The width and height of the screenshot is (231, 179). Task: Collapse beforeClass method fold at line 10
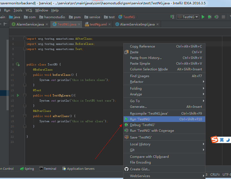point(25,75)
